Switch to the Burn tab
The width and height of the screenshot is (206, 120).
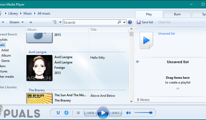(177, 14)
